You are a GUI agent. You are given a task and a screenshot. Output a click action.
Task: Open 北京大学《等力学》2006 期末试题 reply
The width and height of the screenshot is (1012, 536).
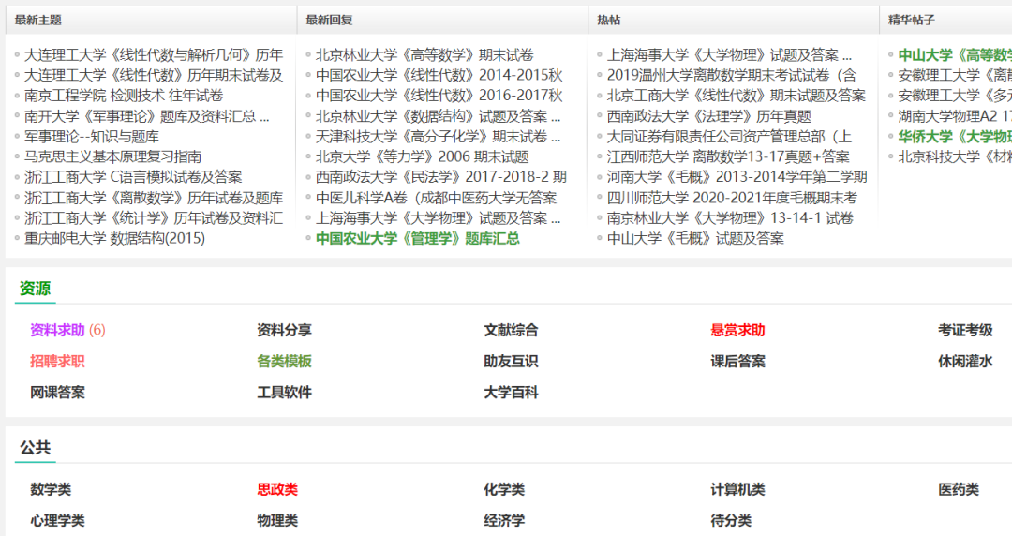(422, 156)
